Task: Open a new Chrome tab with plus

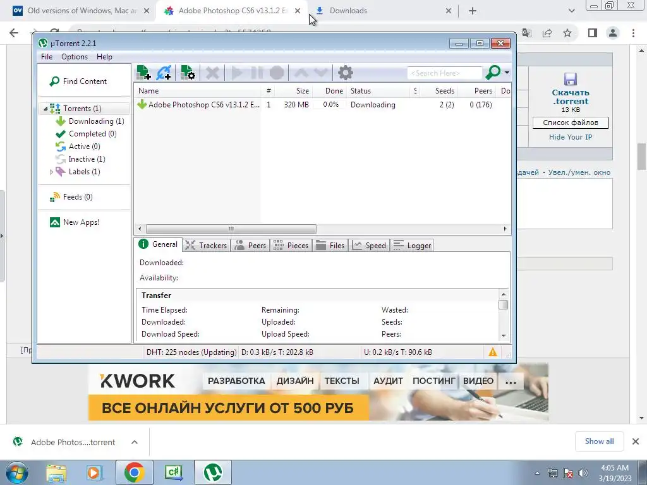Action: pos(473,11)
